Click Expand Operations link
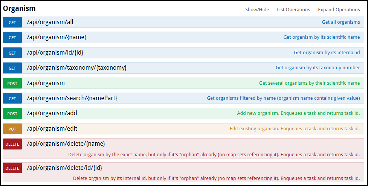This screenshot has height=186, width=368. 339,10
